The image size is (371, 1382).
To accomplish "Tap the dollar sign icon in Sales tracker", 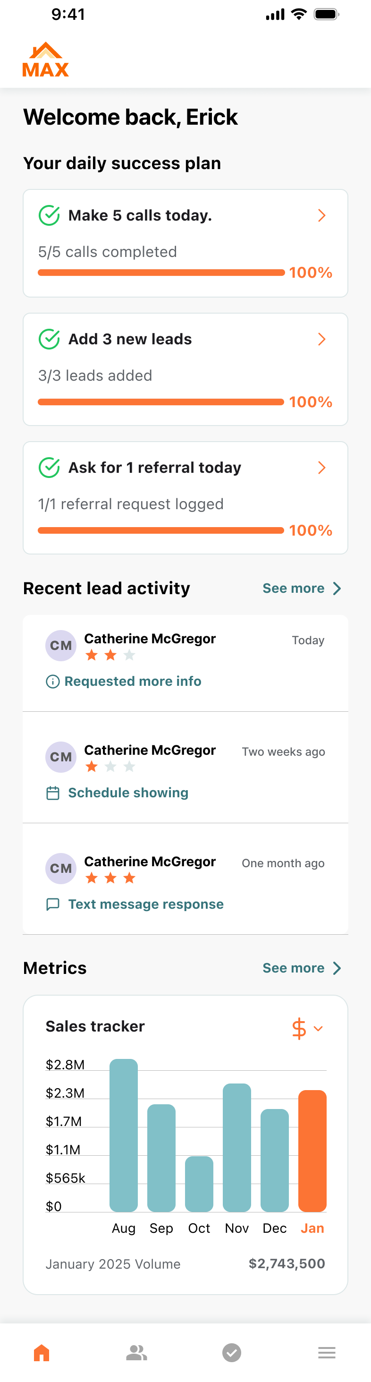I will 299,1028.
